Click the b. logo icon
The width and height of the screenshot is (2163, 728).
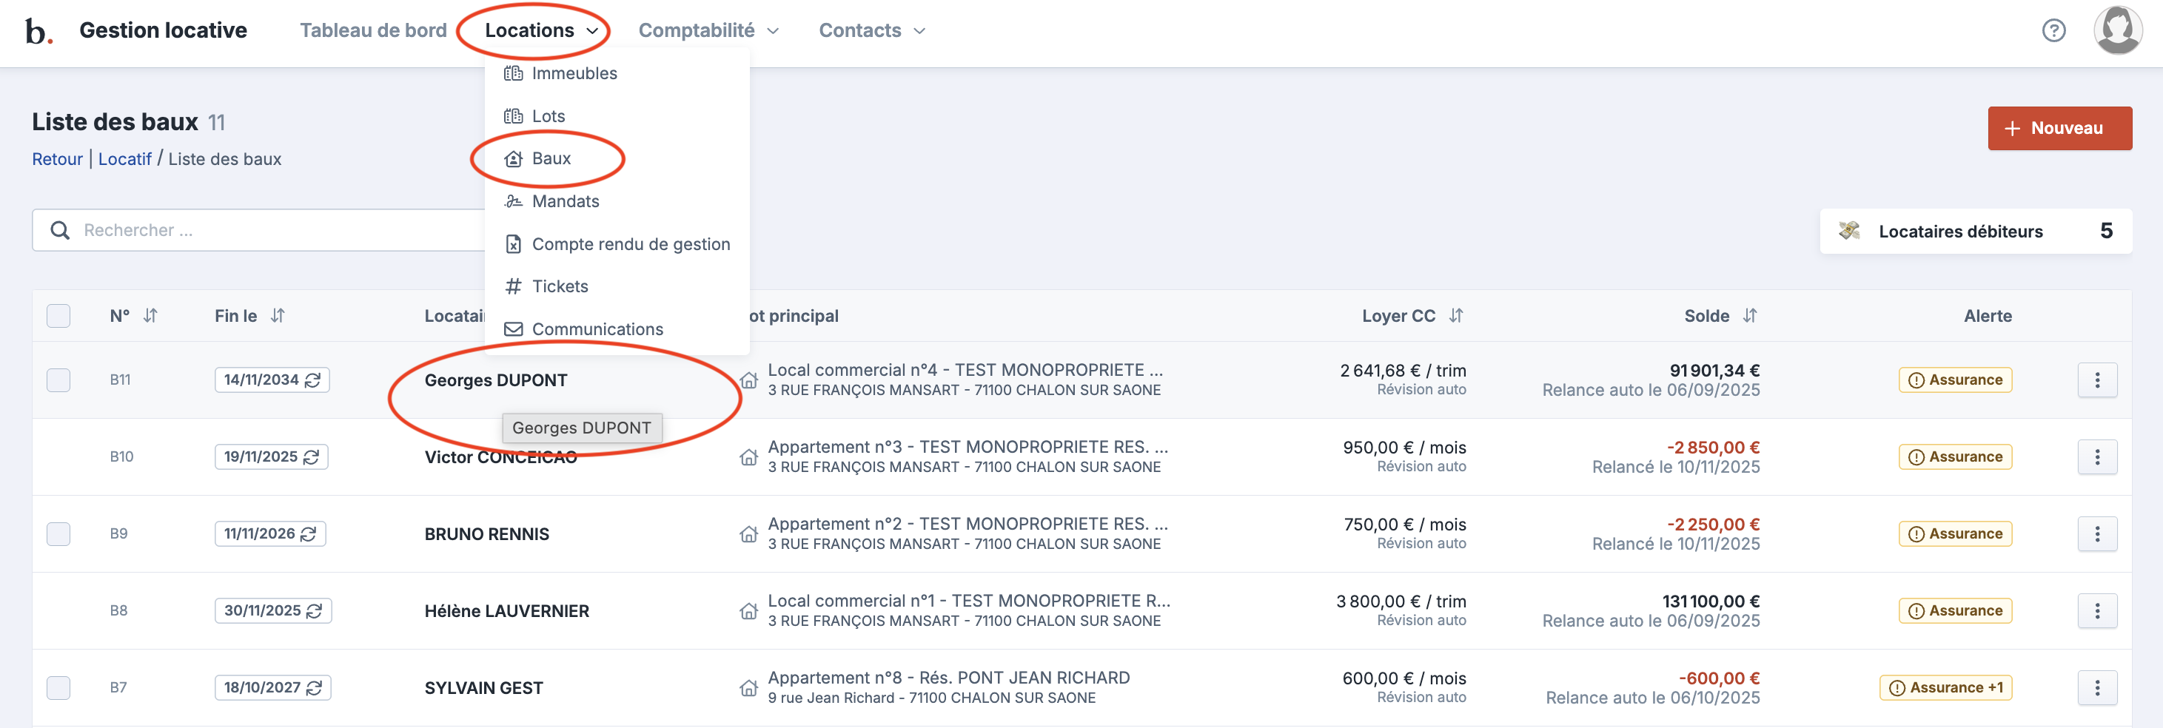click(x=38, y=31)
